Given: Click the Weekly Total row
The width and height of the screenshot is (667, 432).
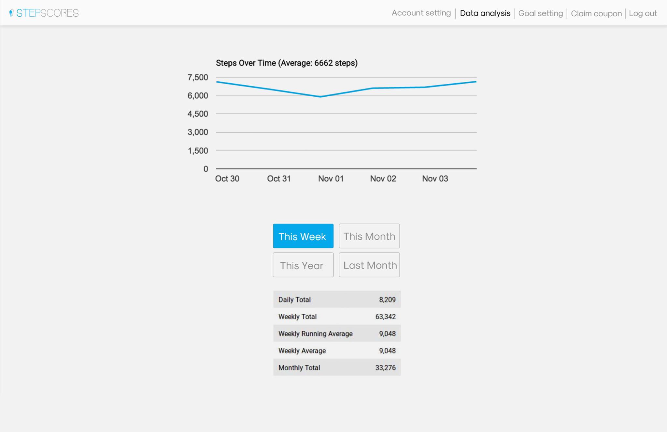Looking at the screenshot, I should point(336,316).
